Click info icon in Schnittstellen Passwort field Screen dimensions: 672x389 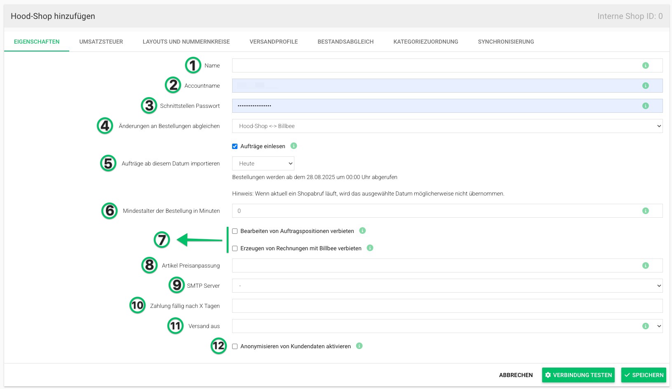coord(646,106)
